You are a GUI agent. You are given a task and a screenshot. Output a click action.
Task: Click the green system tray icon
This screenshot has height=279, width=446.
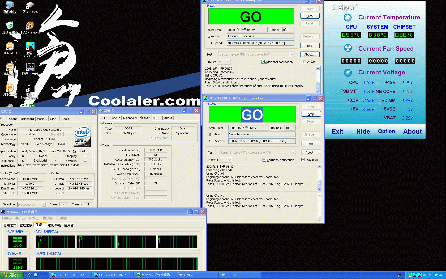tap(410, 275)
